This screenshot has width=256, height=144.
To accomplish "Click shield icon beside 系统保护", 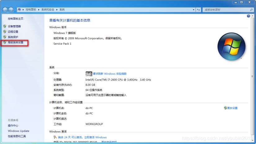I will click(5, 37).
